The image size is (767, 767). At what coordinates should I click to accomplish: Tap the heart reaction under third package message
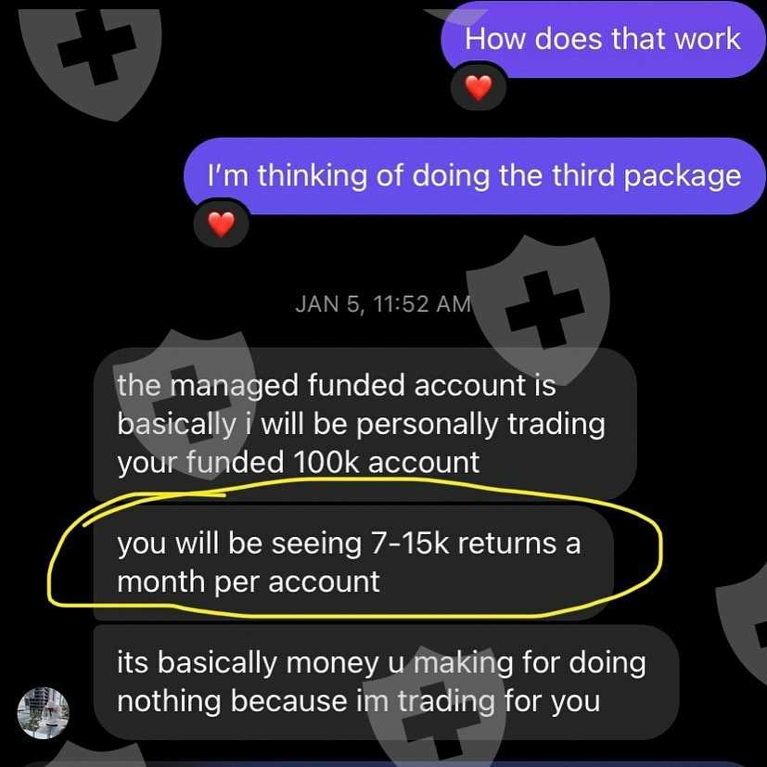click(221, 224)
